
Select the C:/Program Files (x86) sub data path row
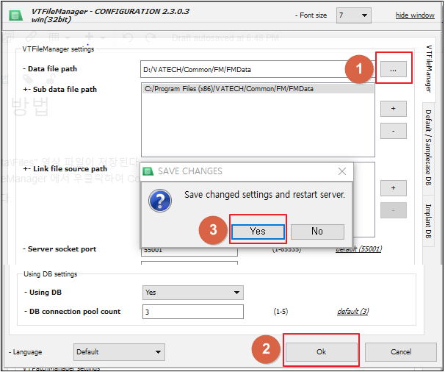[258, 89]
